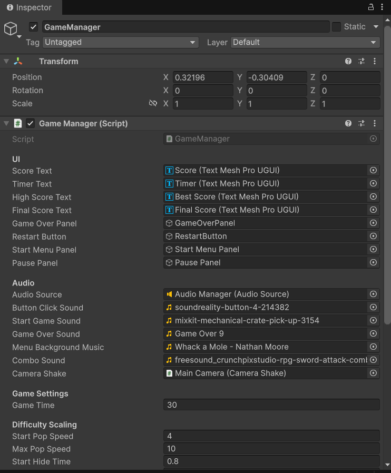Select the Inspector tab
This screenshot has width=391, height=473.
(30, 7)
